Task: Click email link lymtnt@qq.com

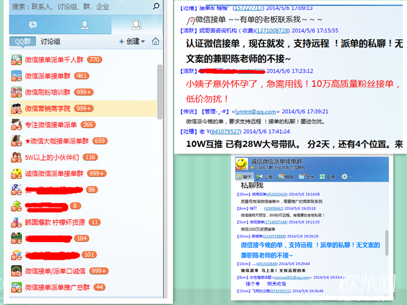Action: coord(256,112)
